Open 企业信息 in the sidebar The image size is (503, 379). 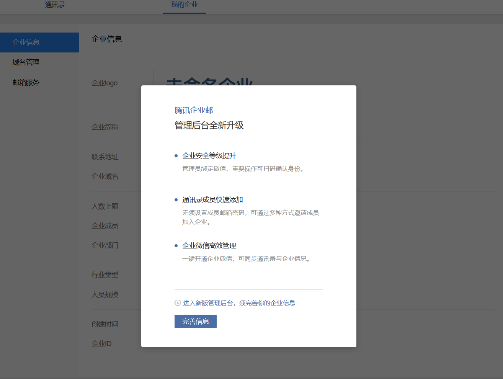pyautogui.click(x=39, y=42)
